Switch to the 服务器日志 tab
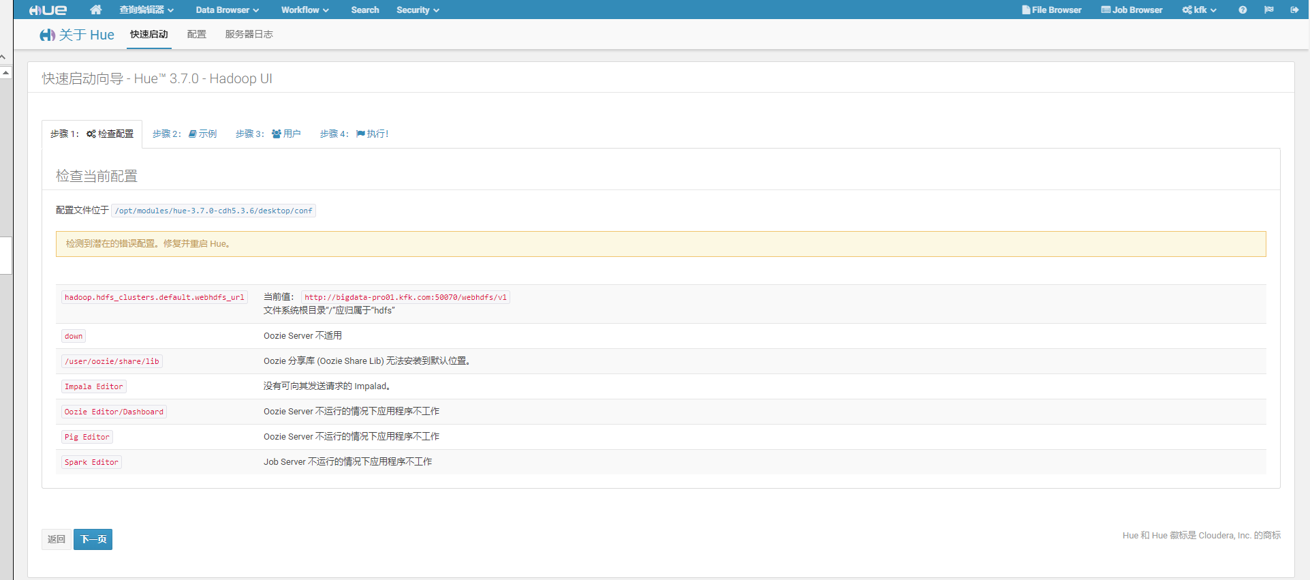The height and width of the screenshot is (580, 1310). point(249,34)
